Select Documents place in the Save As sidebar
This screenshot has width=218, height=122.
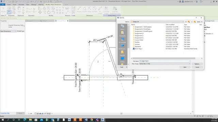point(122,34)
